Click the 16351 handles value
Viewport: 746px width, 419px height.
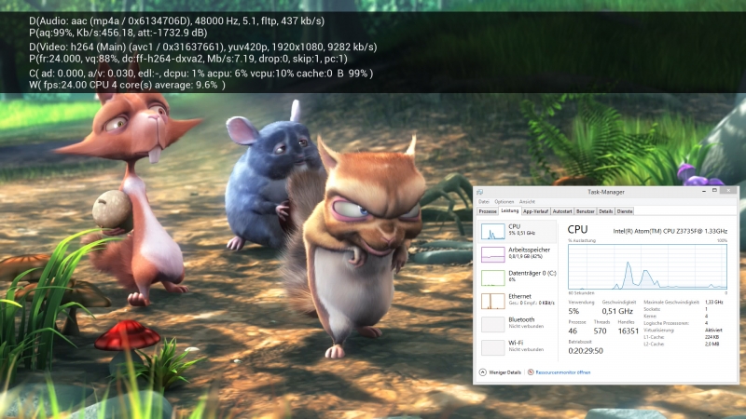point(628,331)
